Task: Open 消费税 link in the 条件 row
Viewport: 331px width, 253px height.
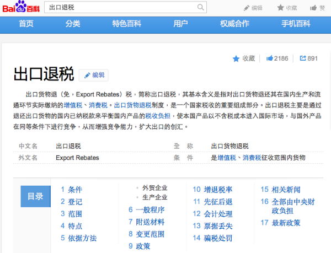Action: (252, 158)
